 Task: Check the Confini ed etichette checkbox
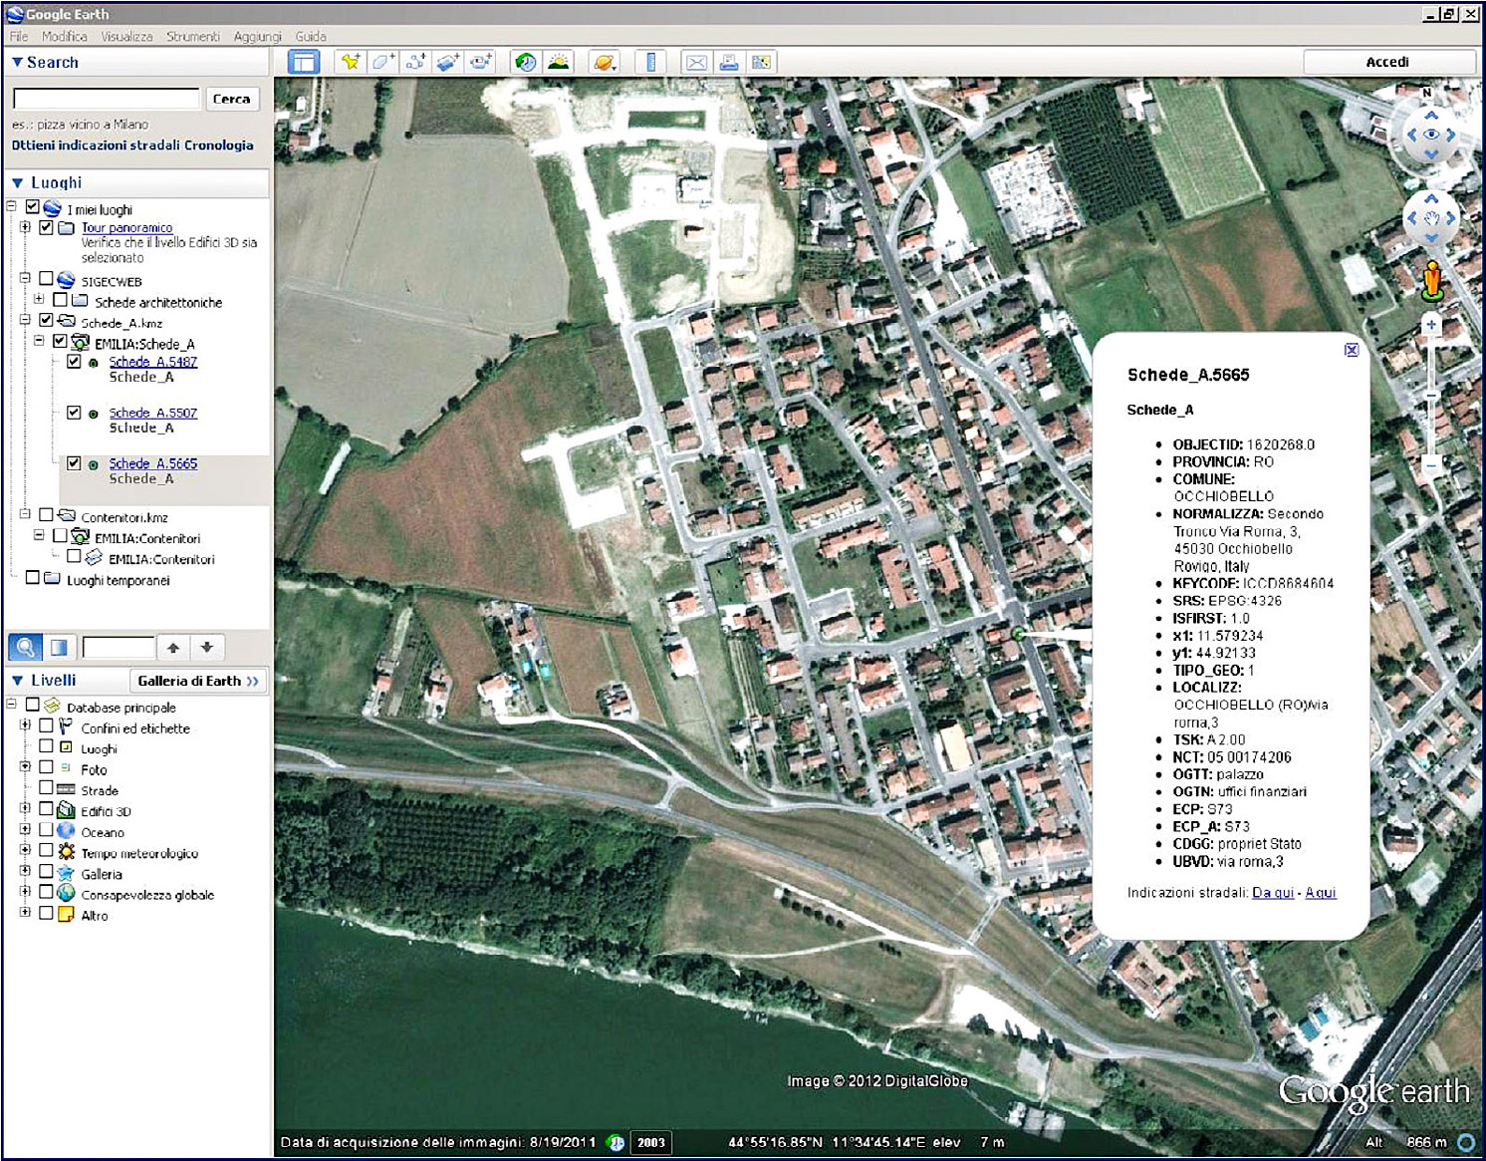point(46,726)
